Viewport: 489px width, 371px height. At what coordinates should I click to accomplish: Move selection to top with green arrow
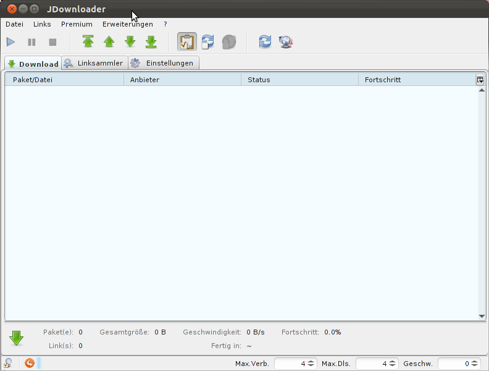click(x=88, y=41)
